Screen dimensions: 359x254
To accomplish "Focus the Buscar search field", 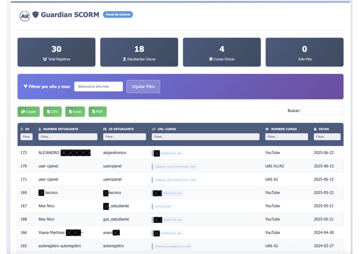I will pyautogui.click(x=322, y=111).
